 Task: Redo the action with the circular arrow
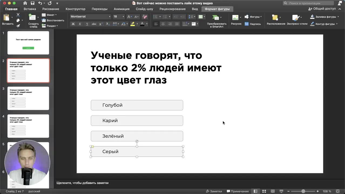tap(49, 3)
